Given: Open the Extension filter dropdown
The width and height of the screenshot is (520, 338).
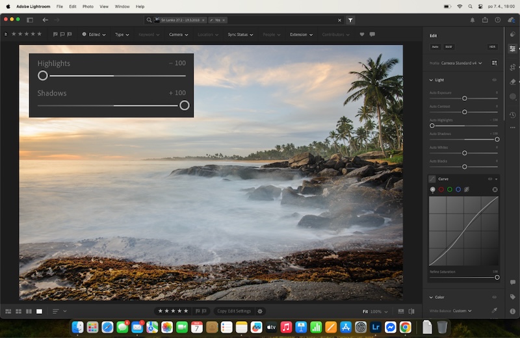Looking at the screenshot, I should point(301,34).
